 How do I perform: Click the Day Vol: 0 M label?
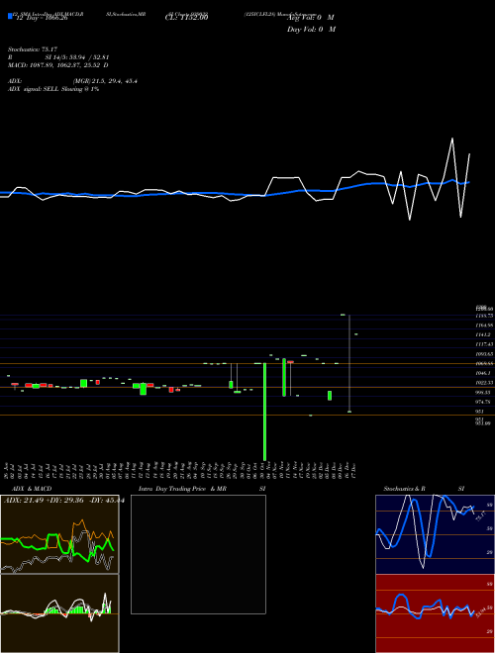click(x=311, y=30)
